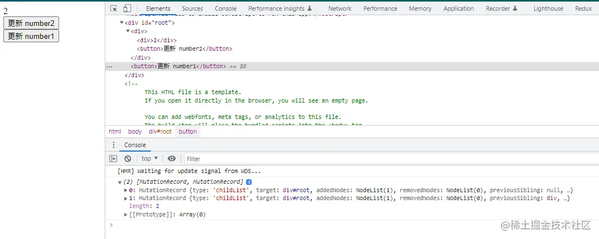Expand MutationRecord entry 0
Viewport: 599px width, 239px height.
click(126, 190)
